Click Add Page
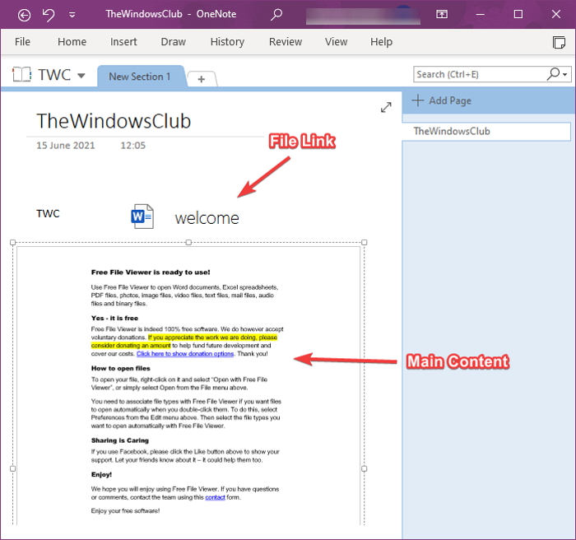 [x=442, y=100]
